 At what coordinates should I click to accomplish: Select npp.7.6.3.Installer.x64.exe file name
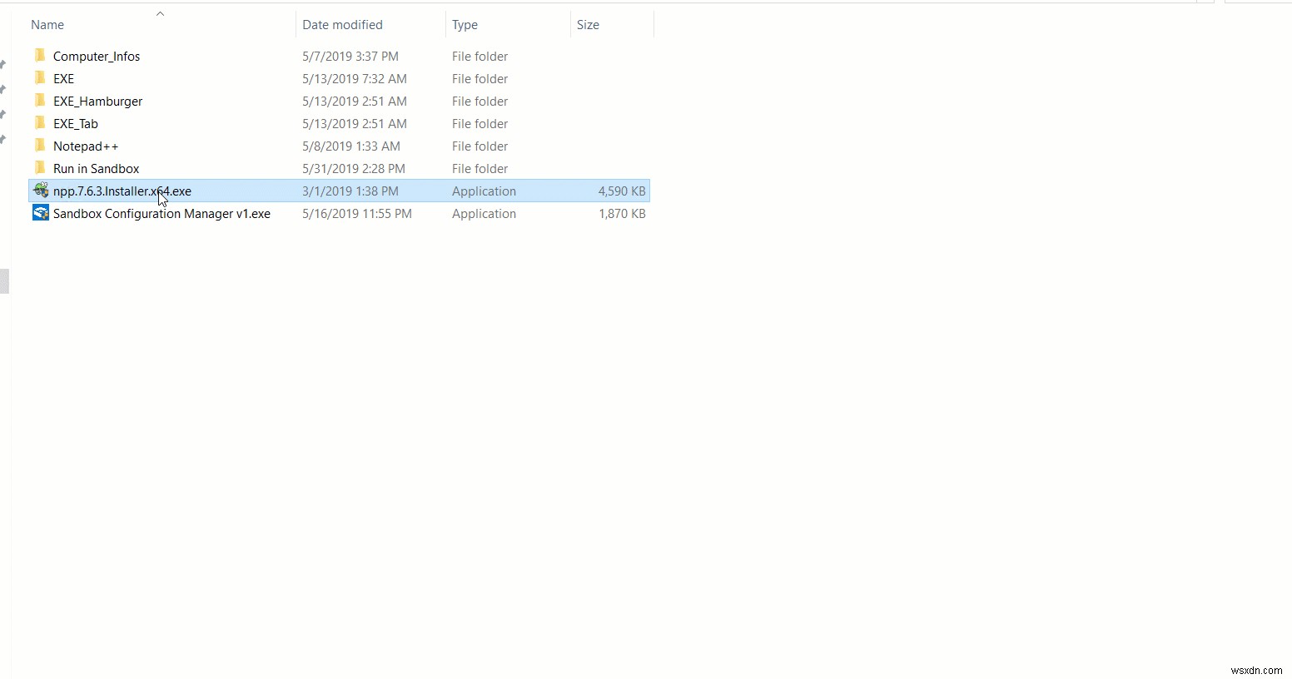122,191
